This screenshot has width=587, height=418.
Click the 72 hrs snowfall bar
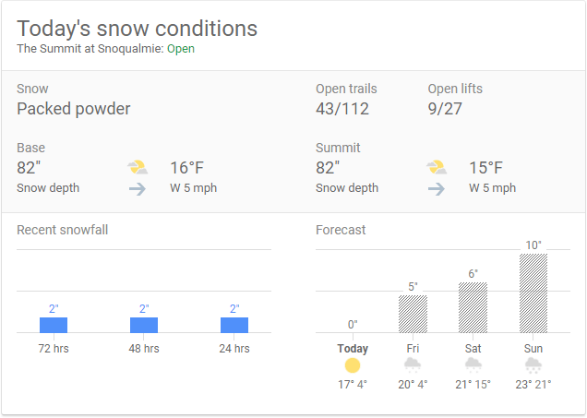pyautogui.click(x=54, y=325)
